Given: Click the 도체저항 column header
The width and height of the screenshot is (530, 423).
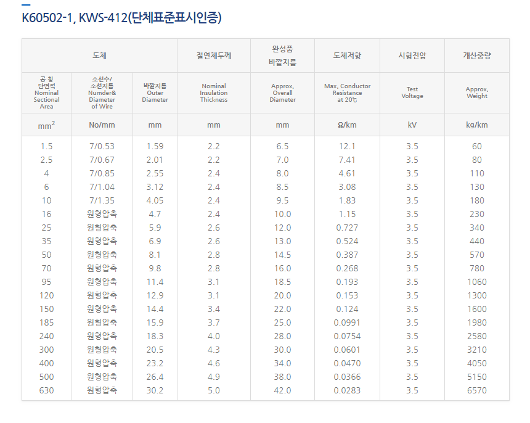Looking at the screenshot, I should click(347, 55).
